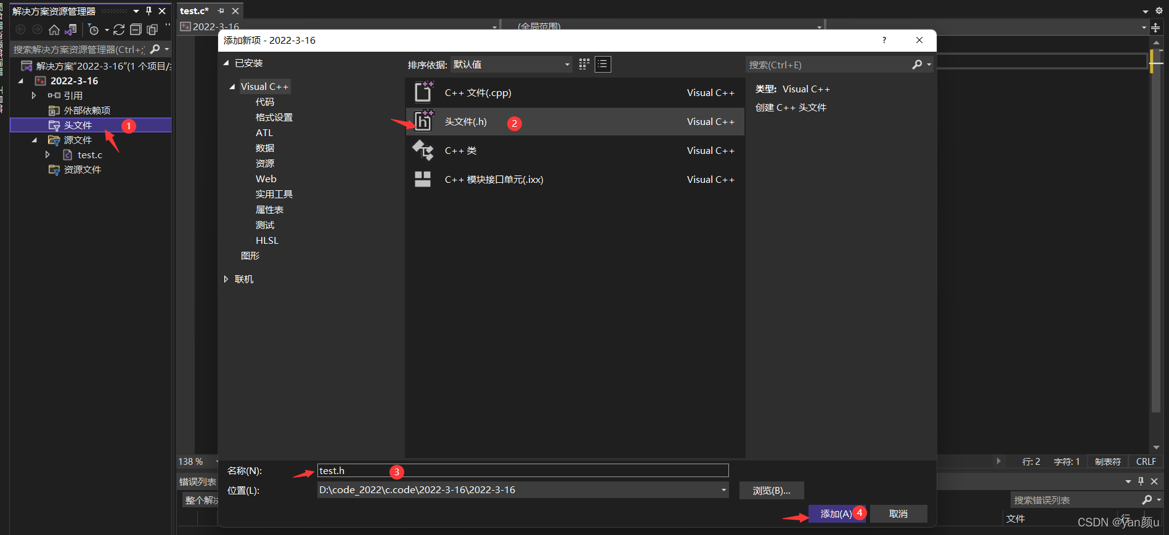Screen dimensions: 1169x535
Task: Open the pending changes filter clock icon
Action: point(94,30)
